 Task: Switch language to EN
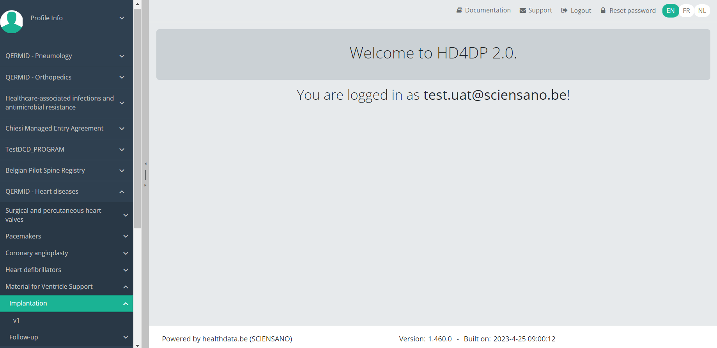[670, 11]
